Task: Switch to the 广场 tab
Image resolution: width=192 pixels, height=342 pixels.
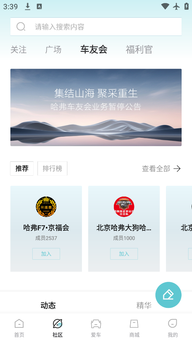Action: coord(53,50)
